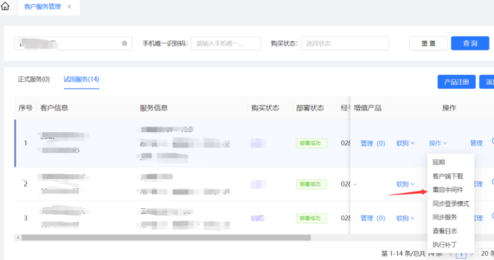Click the 查询 button
This screenshot has height=260, width=494.
coord(470,44)
